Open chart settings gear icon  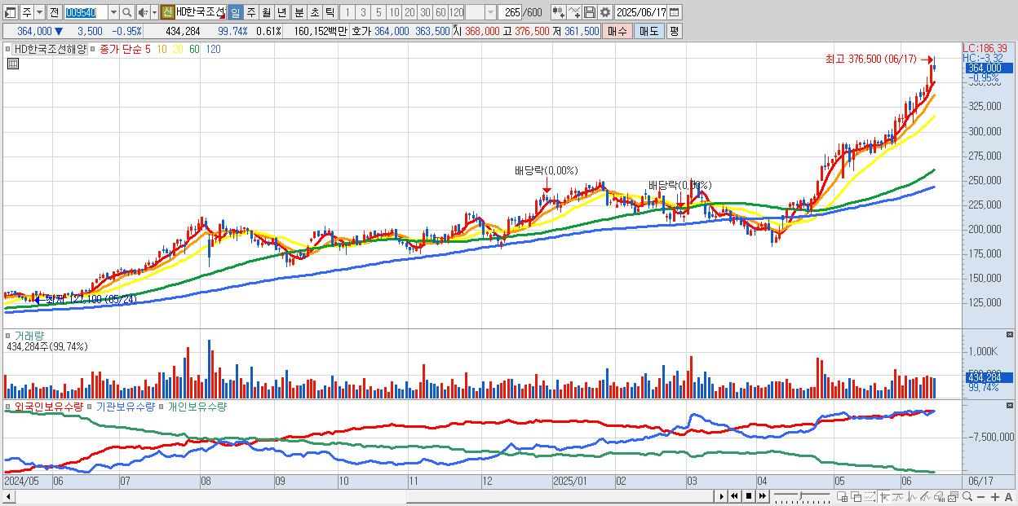click(x=604, y=12)
